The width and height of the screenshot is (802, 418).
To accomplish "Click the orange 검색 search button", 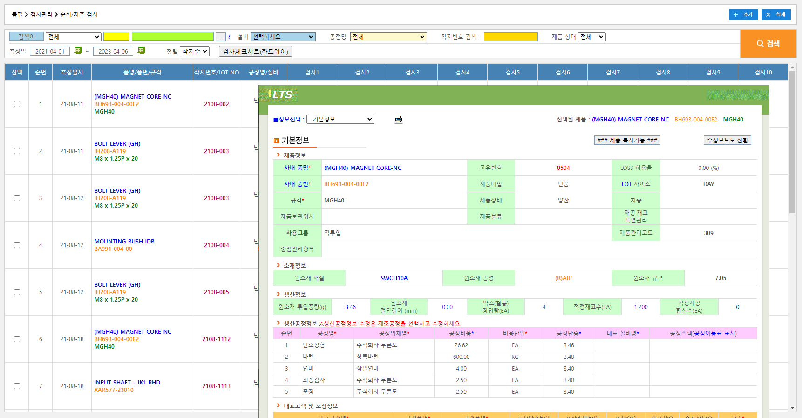I will click(x=768, y=44).
